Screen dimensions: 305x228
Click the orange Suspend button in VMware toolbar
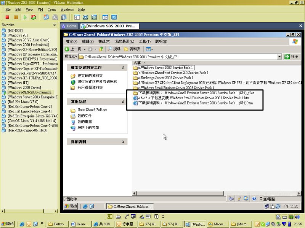click(16, 17)
